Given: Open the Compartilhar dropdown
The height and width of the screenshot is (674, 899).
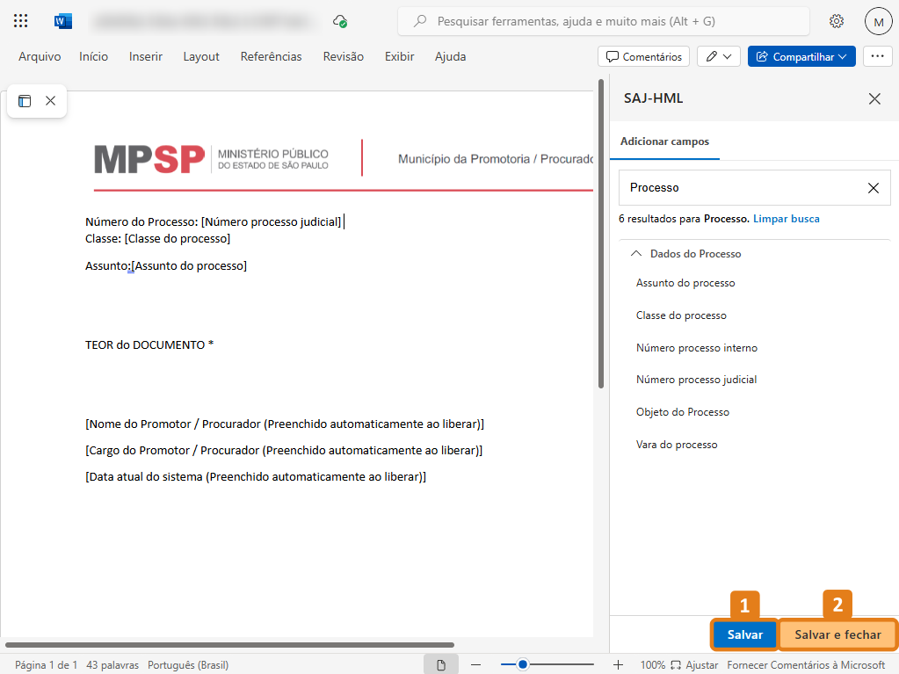Looking at the screenshot, I should pos(801,56).
